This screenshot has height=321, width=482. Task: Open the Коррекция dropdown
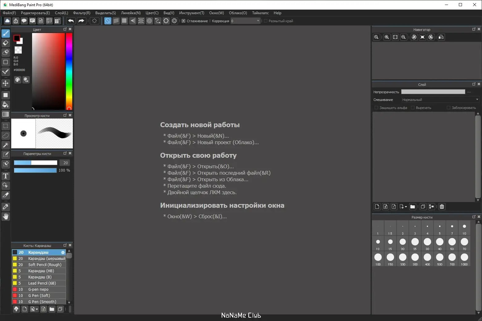click(246, 21)
